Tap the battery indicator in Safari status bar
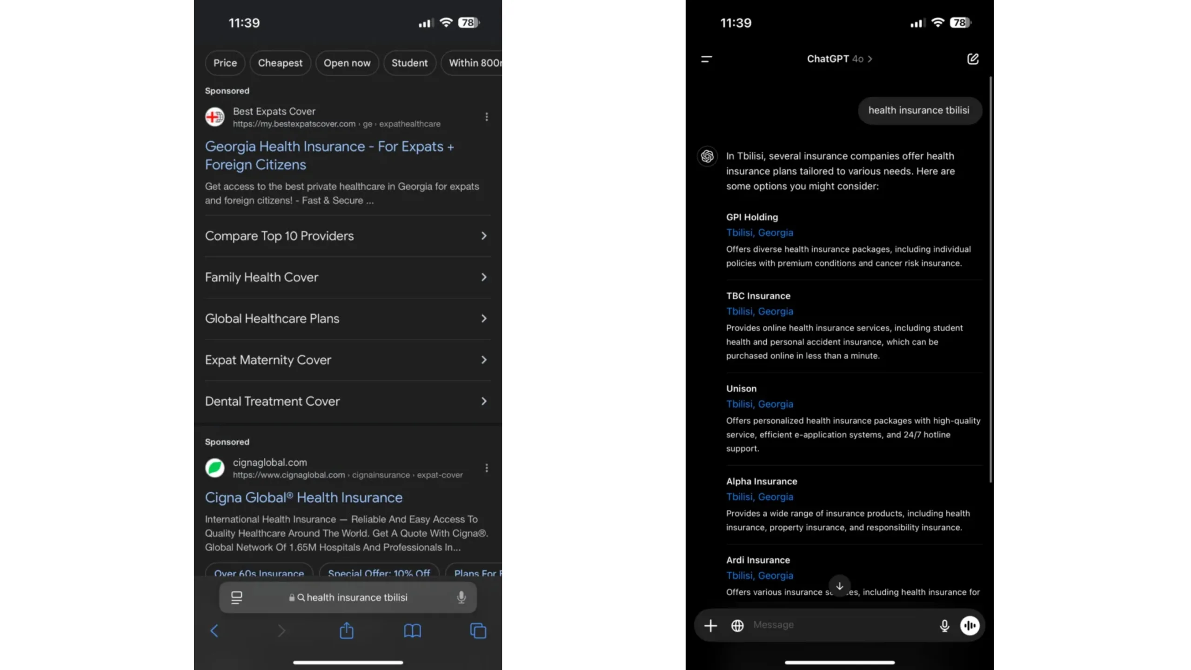This screenshot has width=1191, height=670. click(x=469, y=23)
